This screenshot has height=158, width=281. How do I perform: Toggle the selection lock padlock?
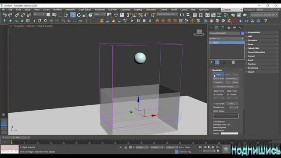pos(126,147)
